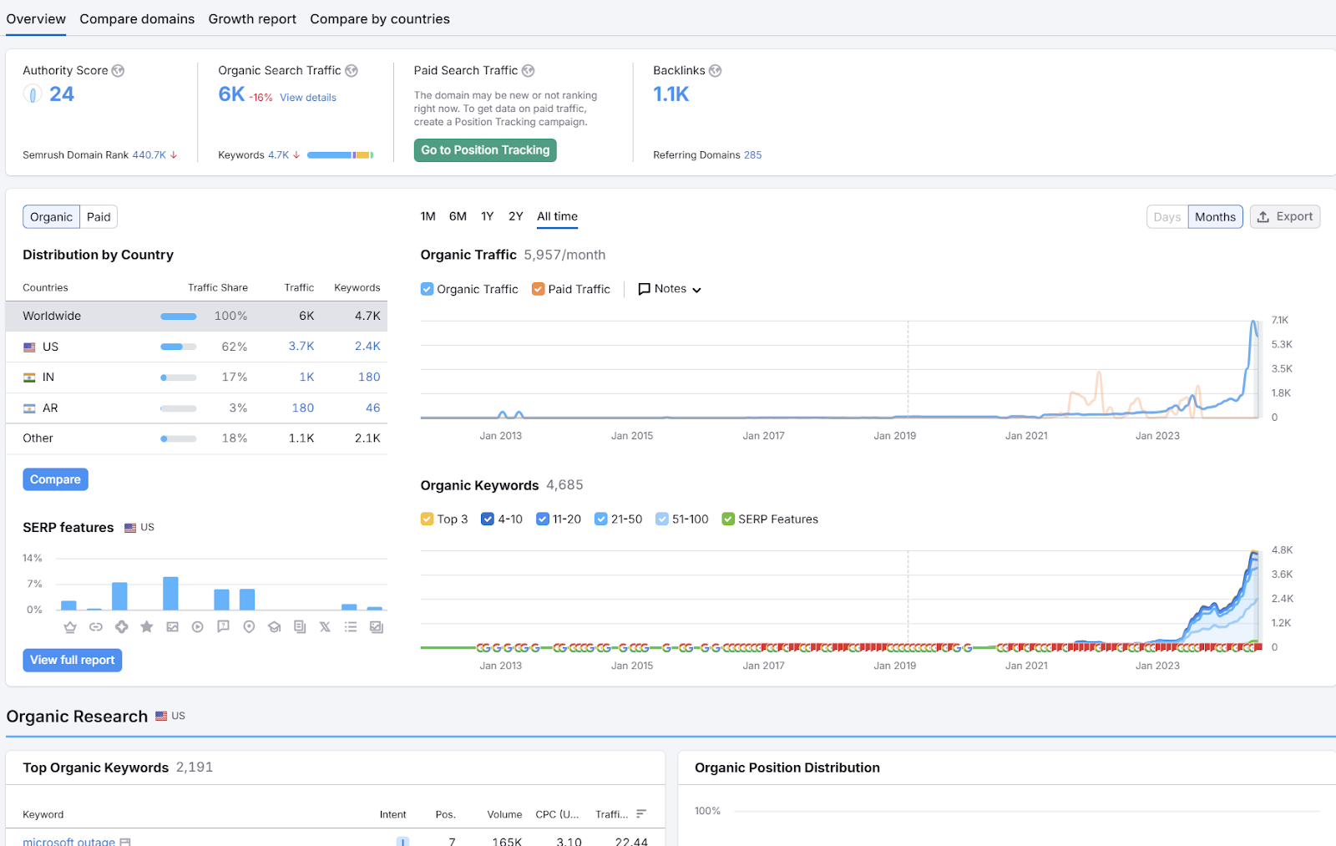The image size is (1336, 846).
Task: Toggle the Top 3 keywords checkbox
Action: [427, 519]
